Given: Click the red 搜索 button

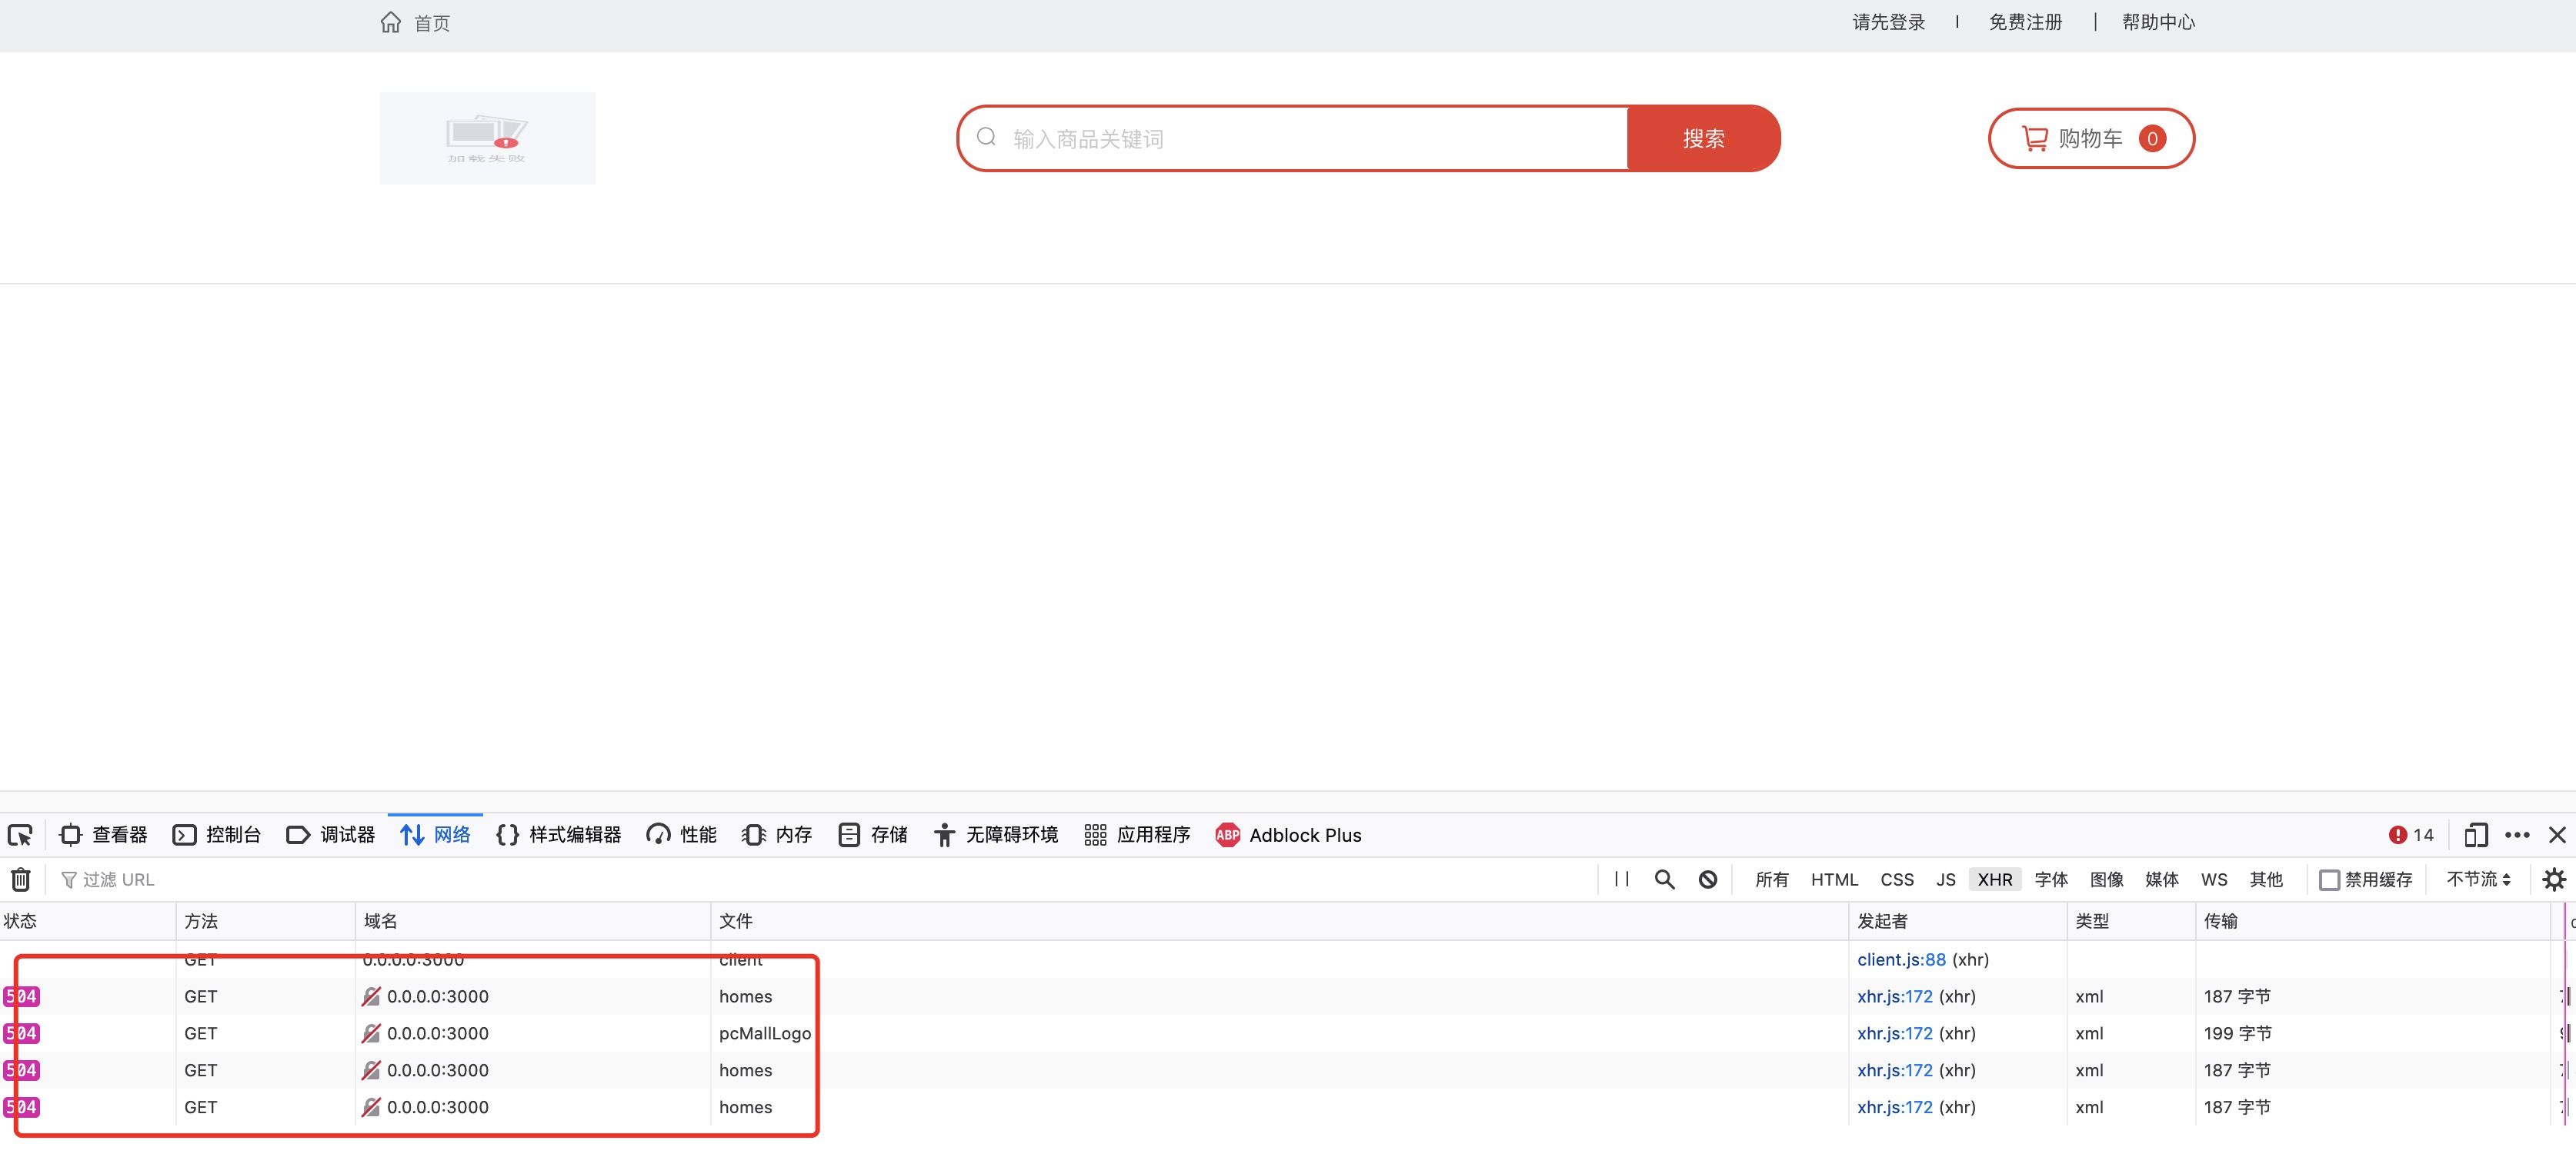Looking at the screenshot, I should pyautogui.click(x=1703, y=138).
